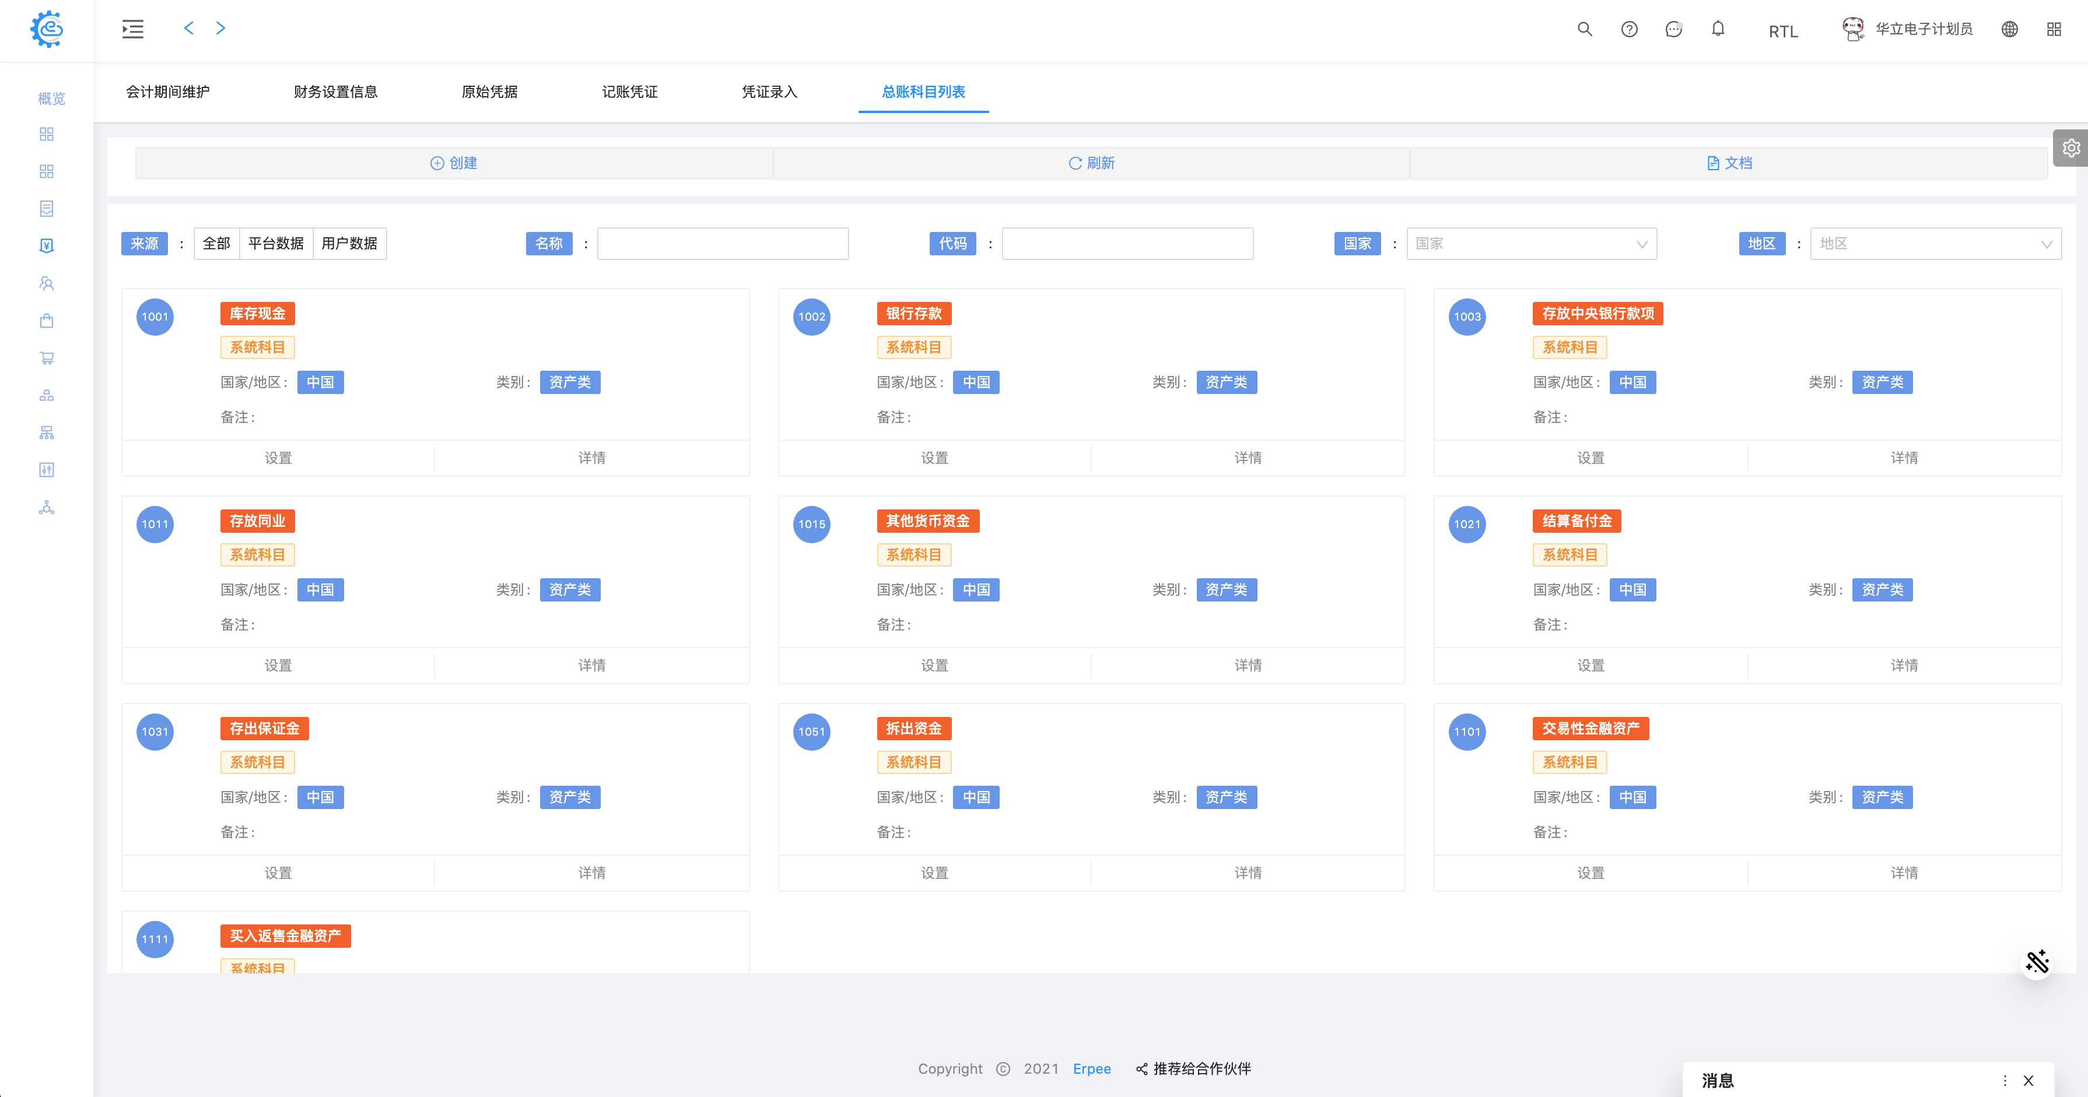Collapse the sidebar menu icon
This screenshot has height=1097, width=2088.
(x=133, y=29)
